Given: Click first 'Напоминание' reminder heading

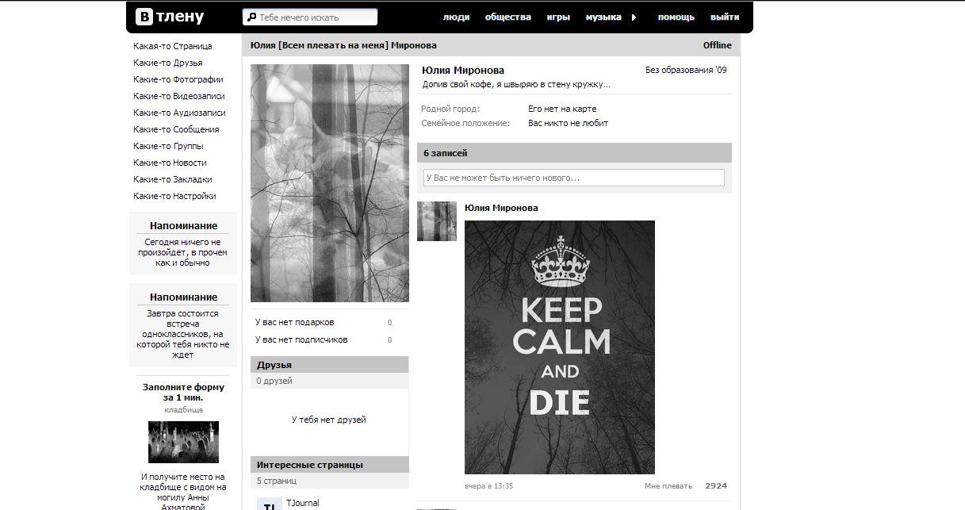Looking at the screenshot, I should (x=183, y=226).
